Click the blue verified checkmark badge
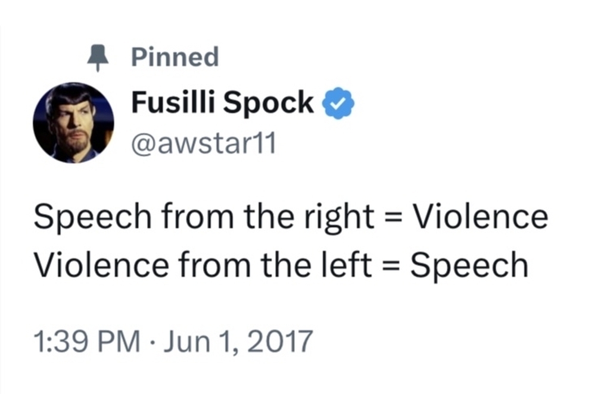Image resolution: width=610 pixels, height=394 pixels. pos(338,103)
